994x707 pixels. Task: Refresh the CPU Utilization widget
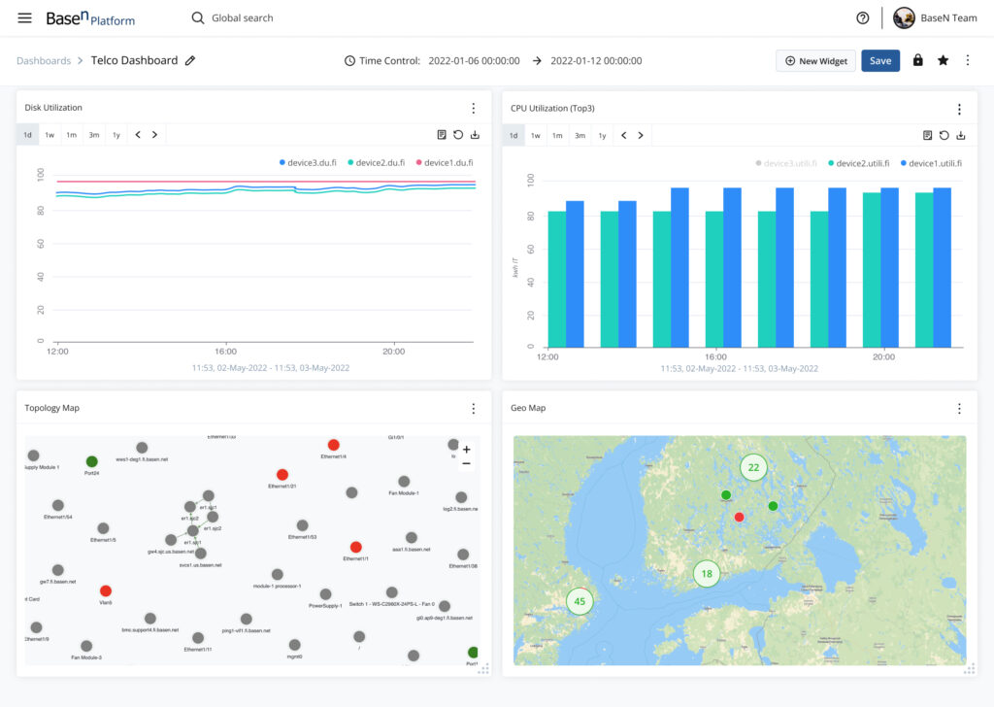[944, 135]
